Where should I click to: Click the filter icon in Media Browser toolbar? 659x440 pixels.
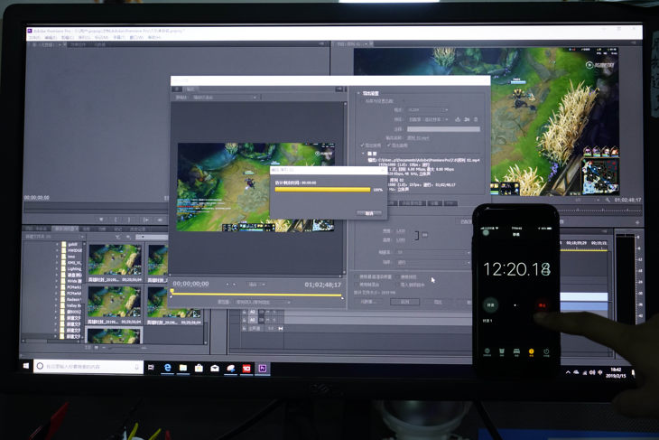point(118,238)
